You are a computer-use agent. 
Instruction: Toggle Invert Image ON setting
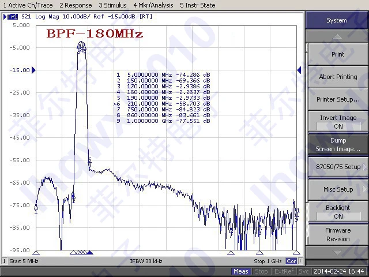338,122
